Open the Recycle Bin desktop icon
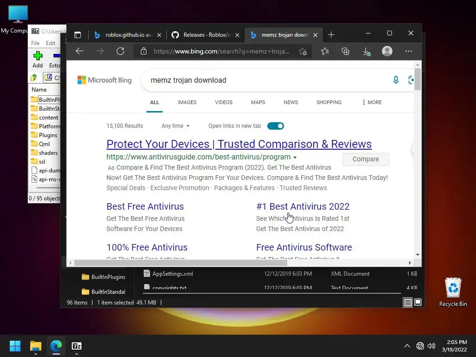 [453, 292]
